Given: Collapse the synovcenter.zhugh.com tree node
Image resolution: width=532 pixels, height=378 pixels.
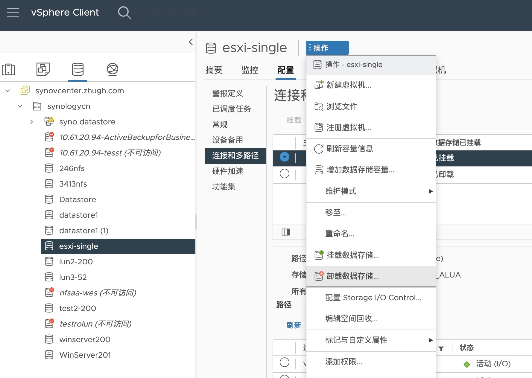Looking at the screenshot, I should point(8,90).
